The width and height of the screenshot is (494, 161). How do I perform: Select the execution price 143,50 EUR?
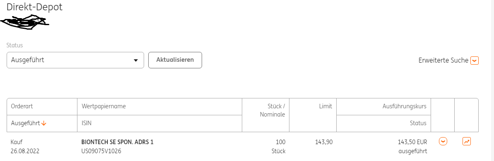pyautogui.click(x=412, y=142)
